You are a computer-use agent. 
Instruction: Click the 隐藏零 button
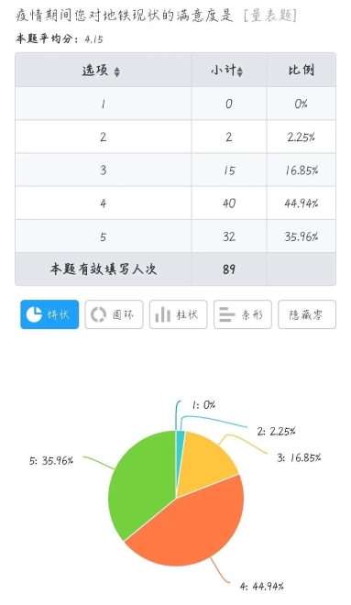(x=307, y=314)
